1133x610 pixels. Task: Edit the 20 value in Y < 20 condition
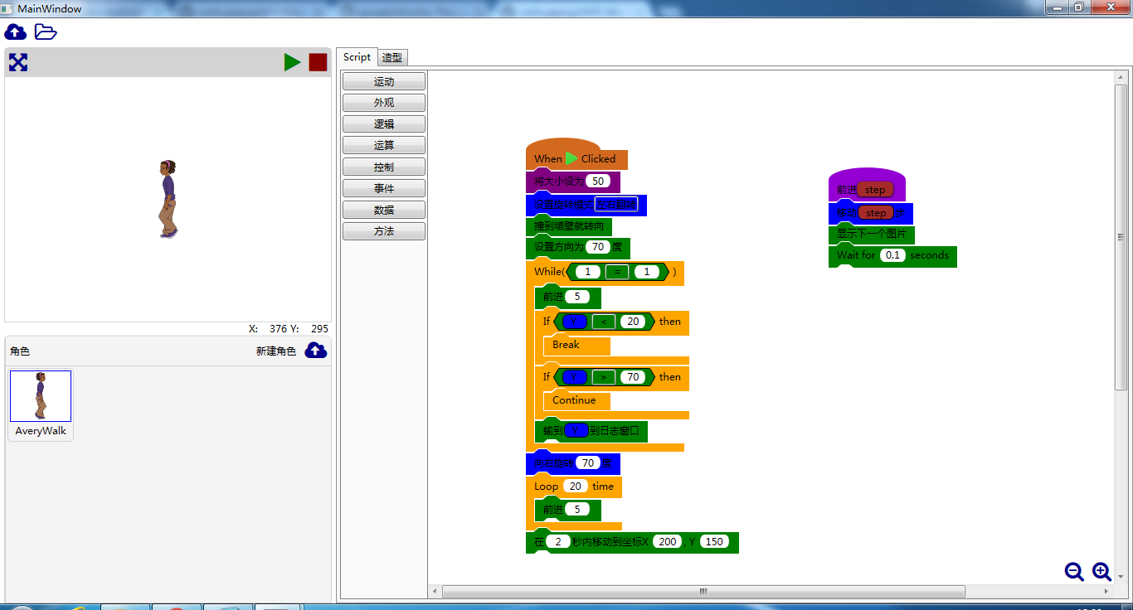pyautogui.click(x=633, y=322)
